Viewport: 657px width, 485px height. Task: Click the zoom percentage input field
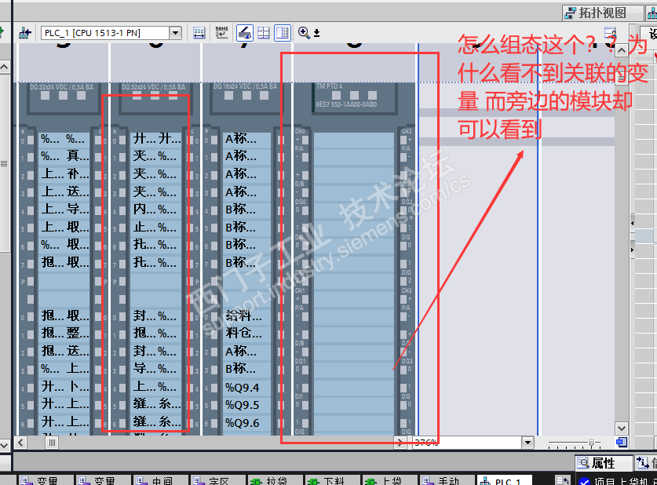pyautogui.click(x=468, y=443)
